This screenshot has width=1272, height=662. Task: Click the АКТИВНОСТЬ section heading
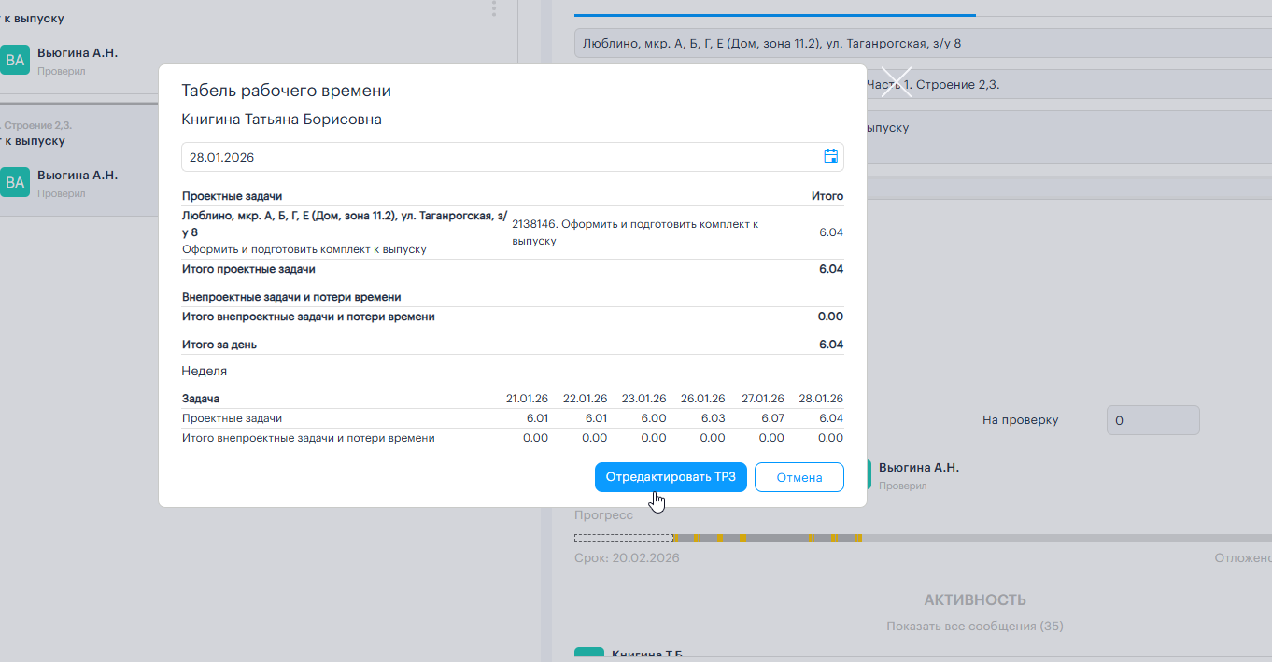(975, 599)
